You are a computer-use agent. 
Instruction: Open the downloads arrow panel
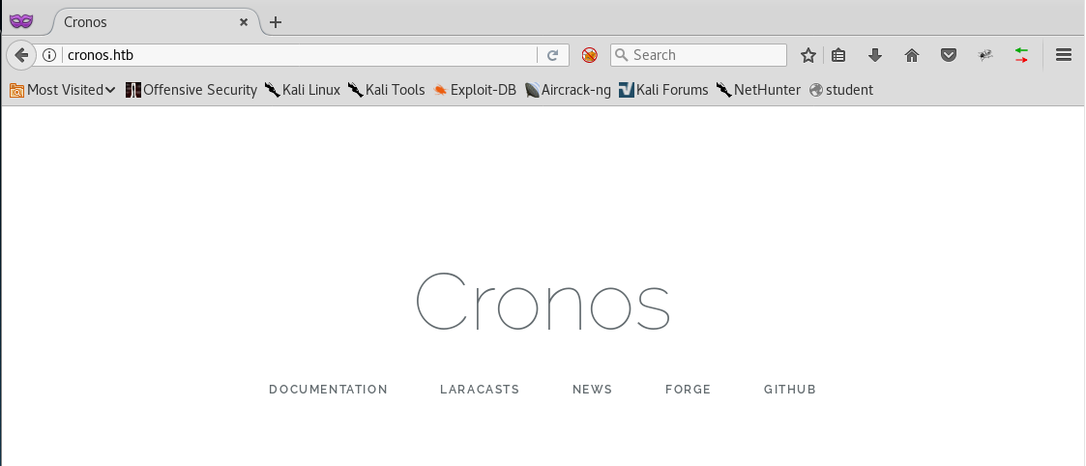click(x=875, y=55)
